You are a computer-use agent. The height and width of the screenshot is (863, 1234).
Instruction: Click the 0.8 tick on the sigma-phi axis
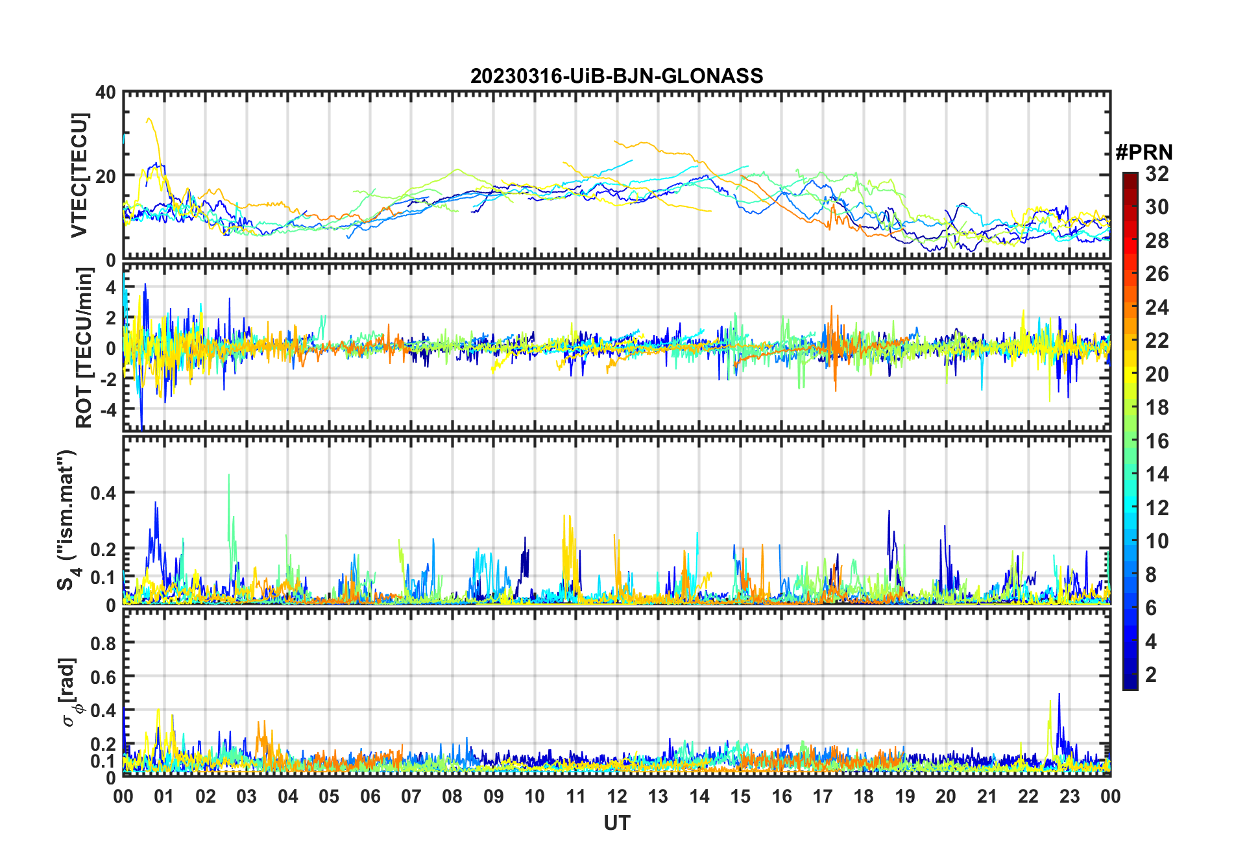coord(103,643)
